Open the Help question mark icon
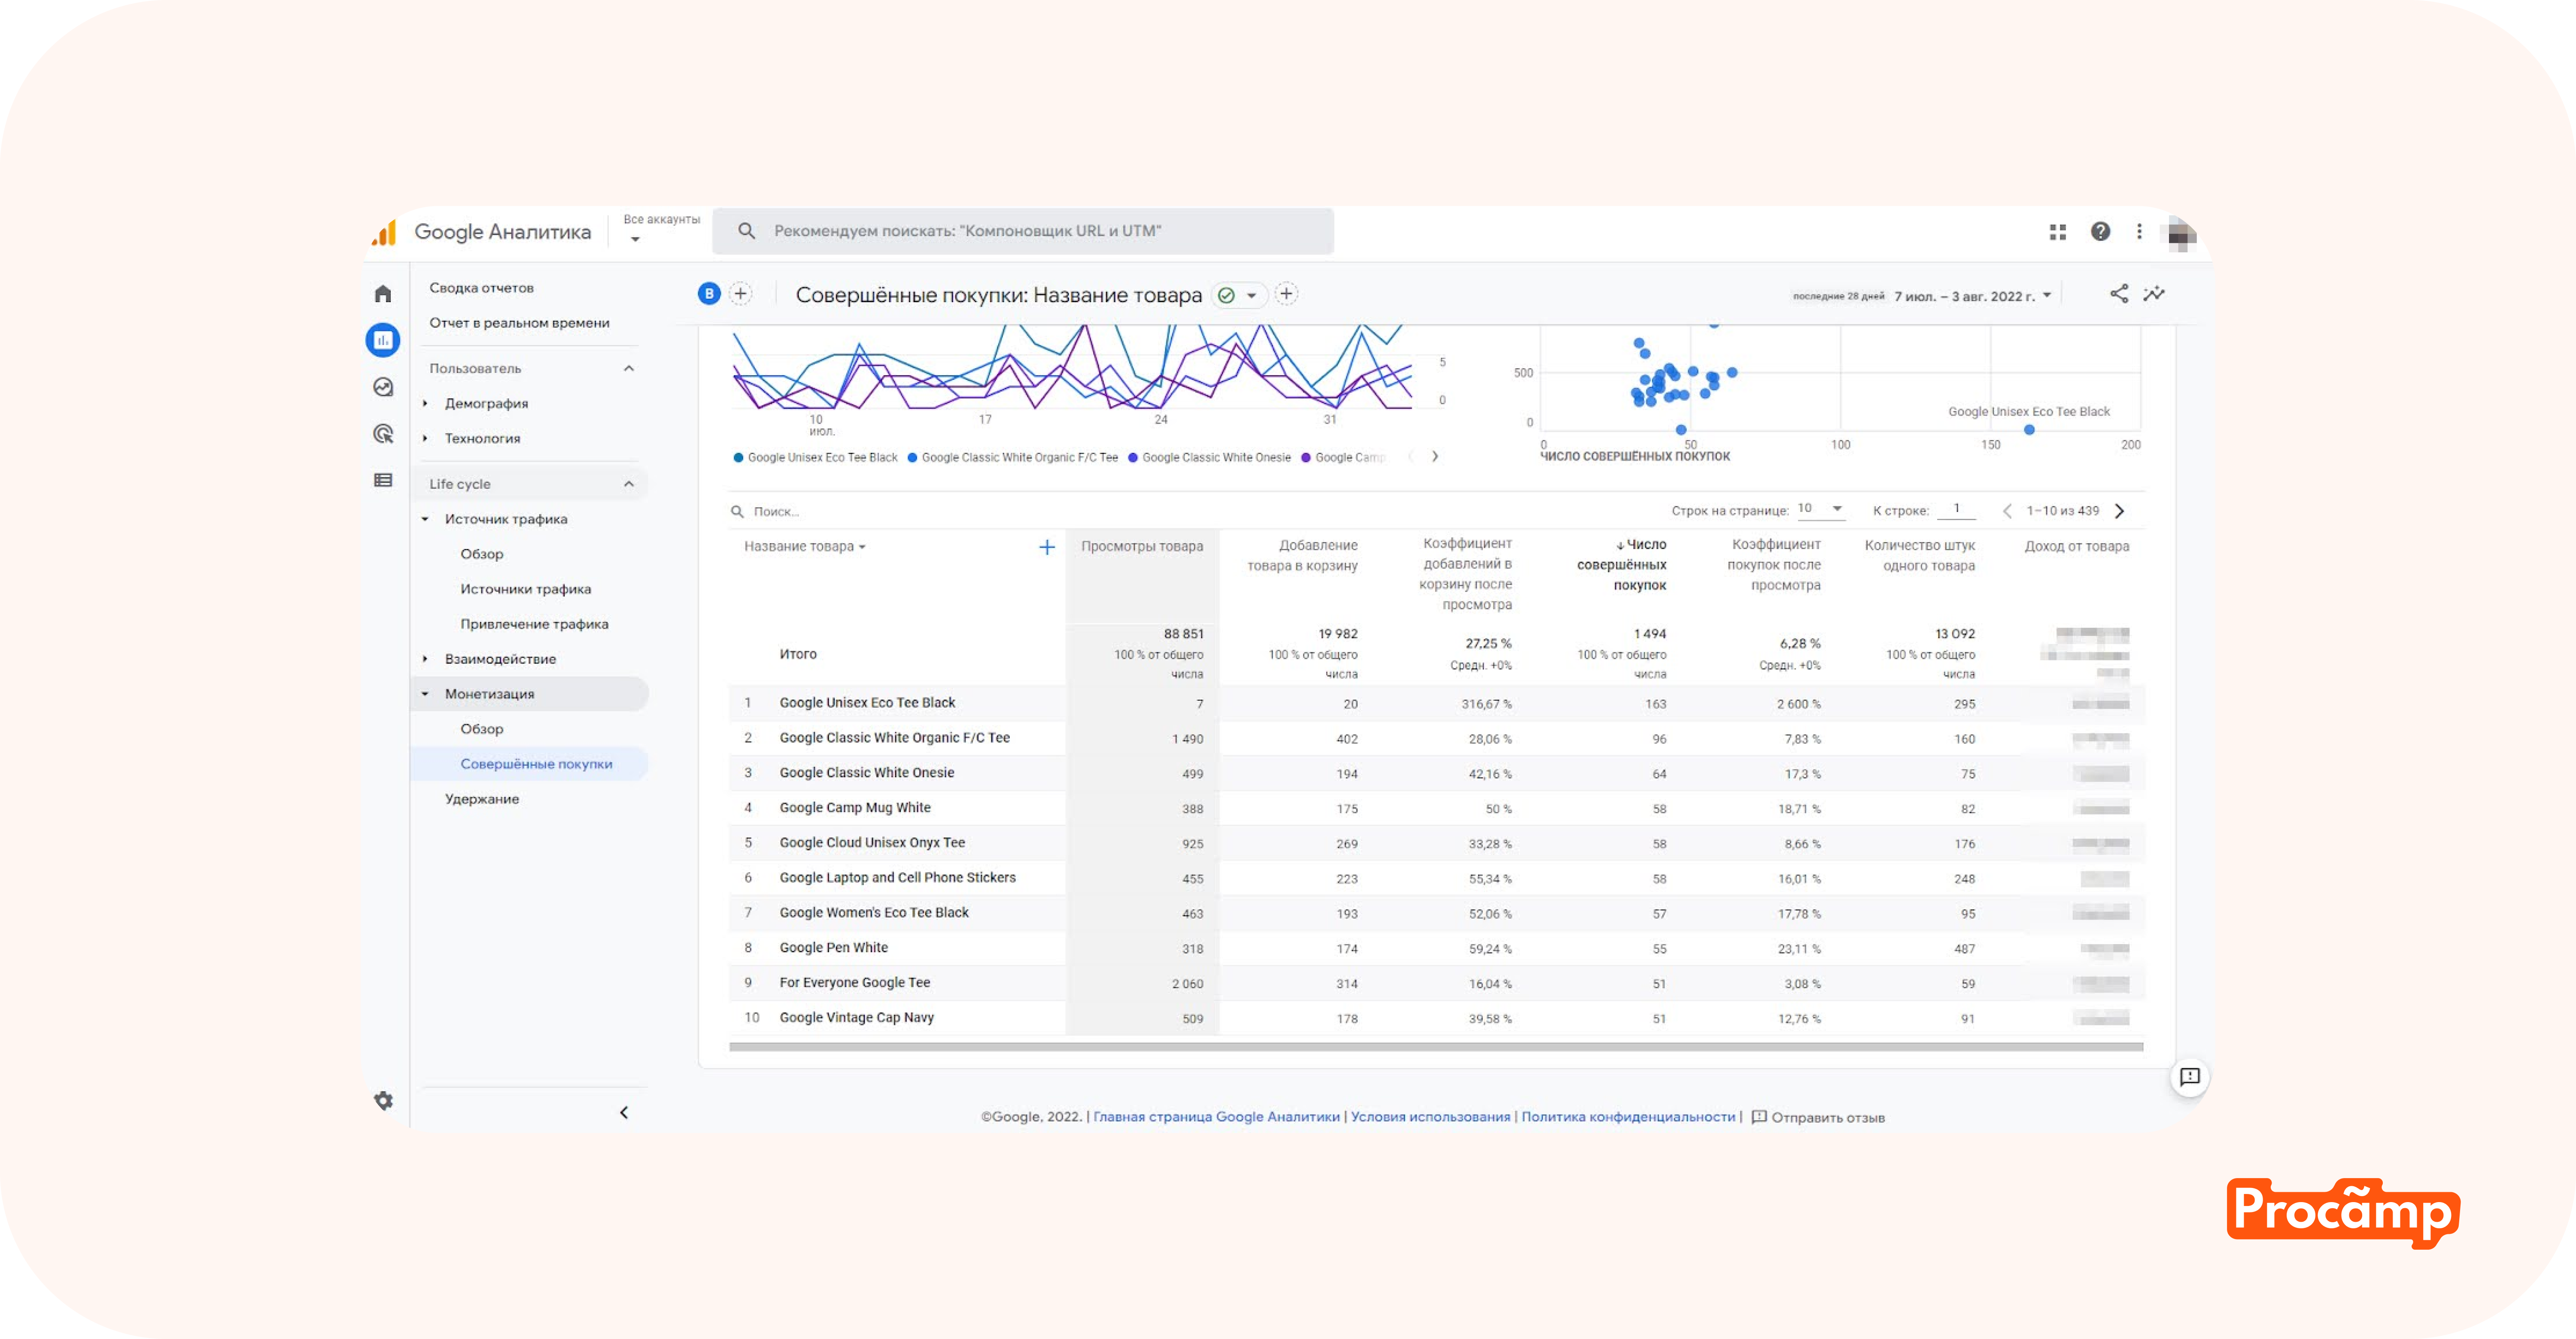This screenshot has width=2576, height=1339. point(2101,232)
